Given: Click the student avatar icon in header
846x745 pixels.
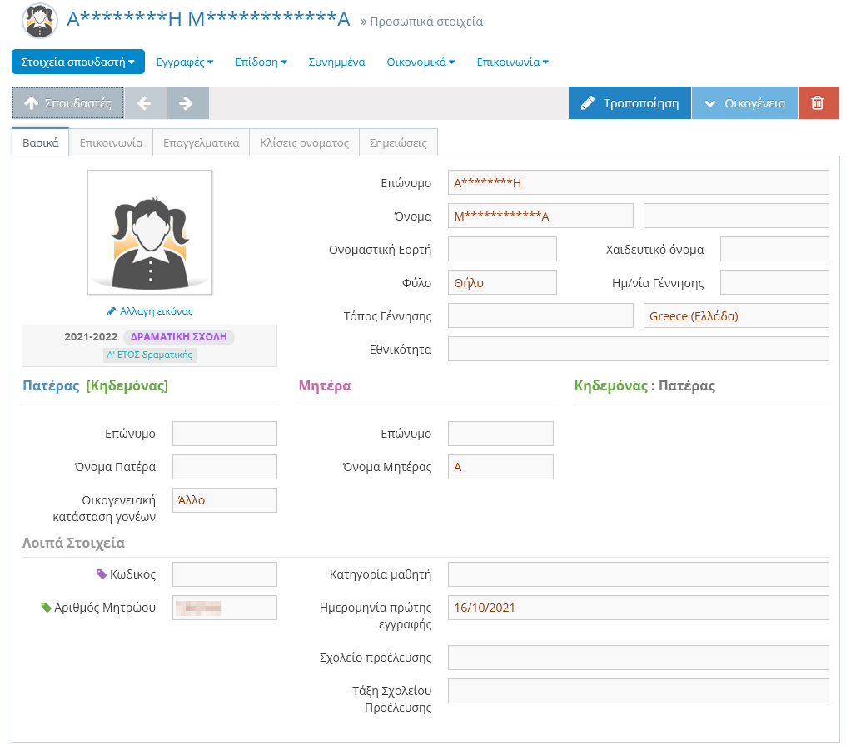Looking at the screenshot, I should pyautogui.click(x=40, y=21).
